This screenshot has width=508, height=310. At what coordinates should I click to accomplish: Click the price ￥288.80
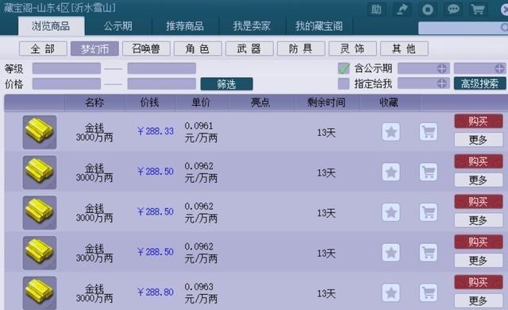pyautogui.click(x=156, y=293)
